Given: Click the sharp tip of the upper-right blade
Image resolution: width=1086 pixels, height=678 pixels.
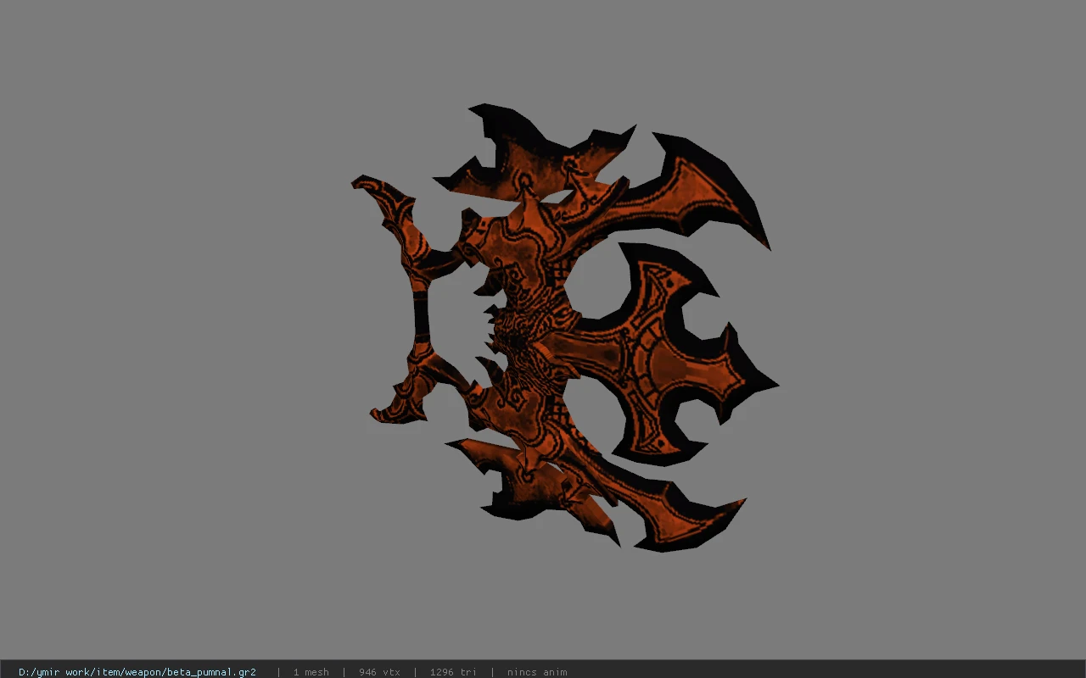Looking at the screenshot, I should [x=765, y=242].
